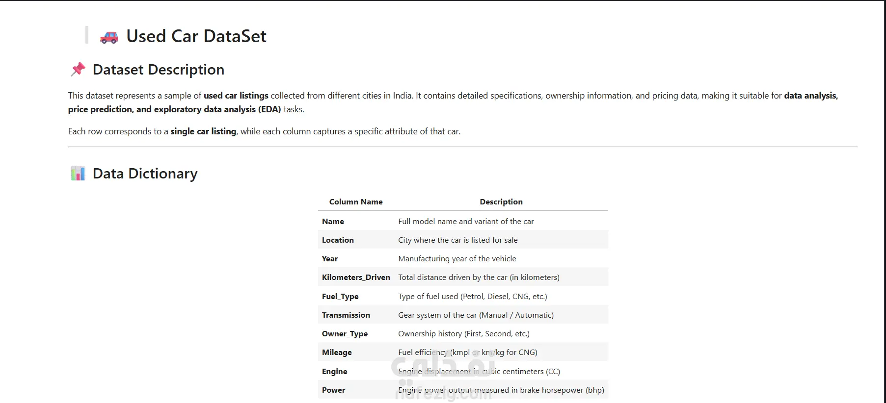Image resolution: width=886 pixels, height=403 pixels.
Task: Select the "Transmission" table cell
Action: click(x=346, y=315)
